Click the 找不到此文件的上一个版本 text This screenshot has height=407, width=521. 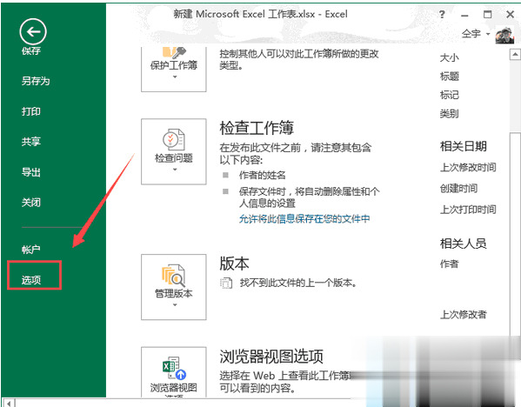[x=298, y=283]
